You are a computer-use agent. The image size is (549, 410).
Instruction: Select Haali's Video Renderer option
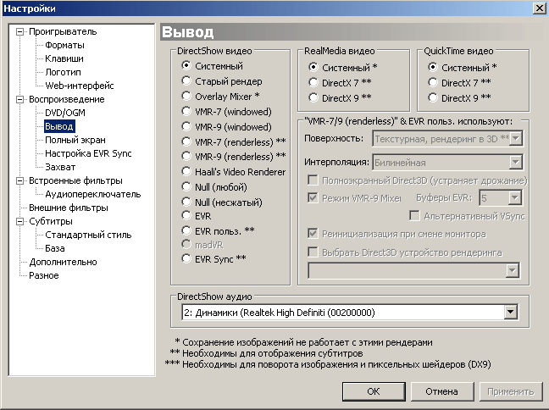coord(186,172)
